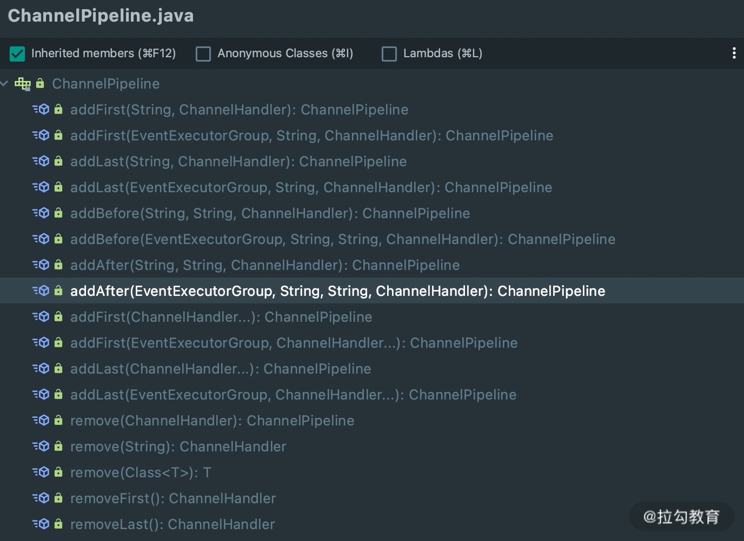Click the method icon beside removeLast()
The height and width of the screenshot is (541, 744).
[41, 524]
